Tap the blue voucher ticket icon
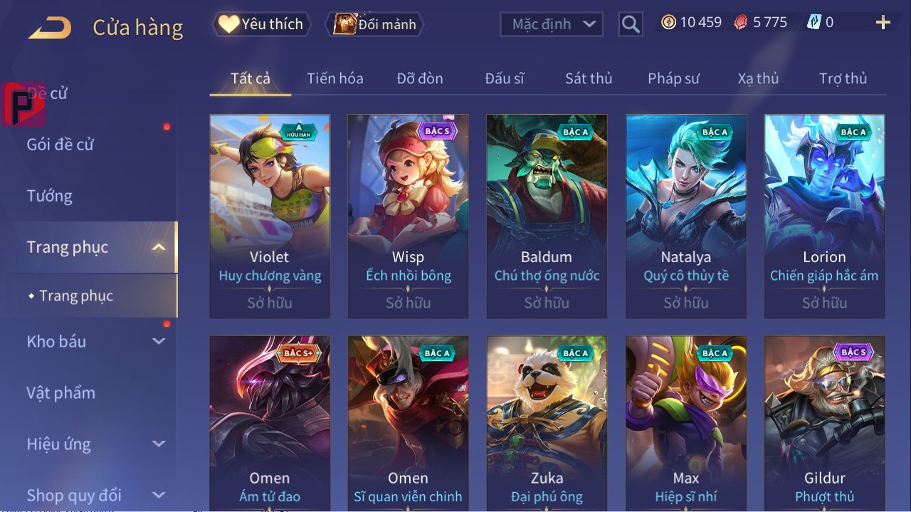This screenshot has height=512, width=911. [814, 22]
